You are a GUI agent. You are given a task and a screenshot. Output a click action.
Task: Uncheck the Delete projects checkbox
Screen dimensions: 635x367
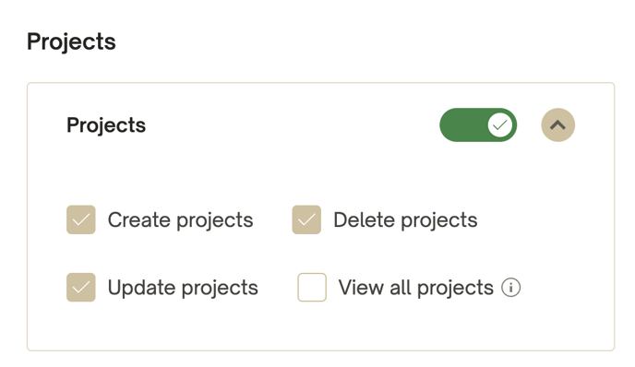[306, 219]
